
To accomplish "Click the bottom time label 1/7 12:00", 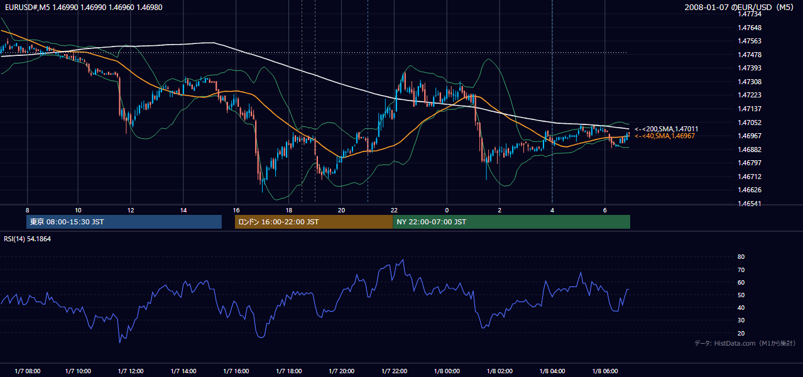I will (x=131, y=371).
